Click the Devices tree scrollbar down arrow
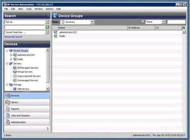This screenshot has height=140, width=190. 48,89
